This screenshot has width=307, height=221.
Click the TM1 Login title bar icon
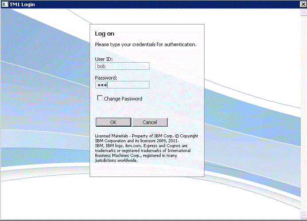(x=5, y=4)
